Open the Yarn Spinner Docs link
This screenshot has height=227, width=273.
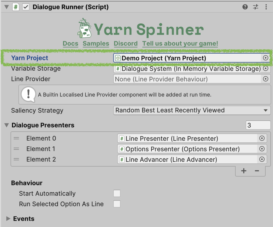pos(71,44)
